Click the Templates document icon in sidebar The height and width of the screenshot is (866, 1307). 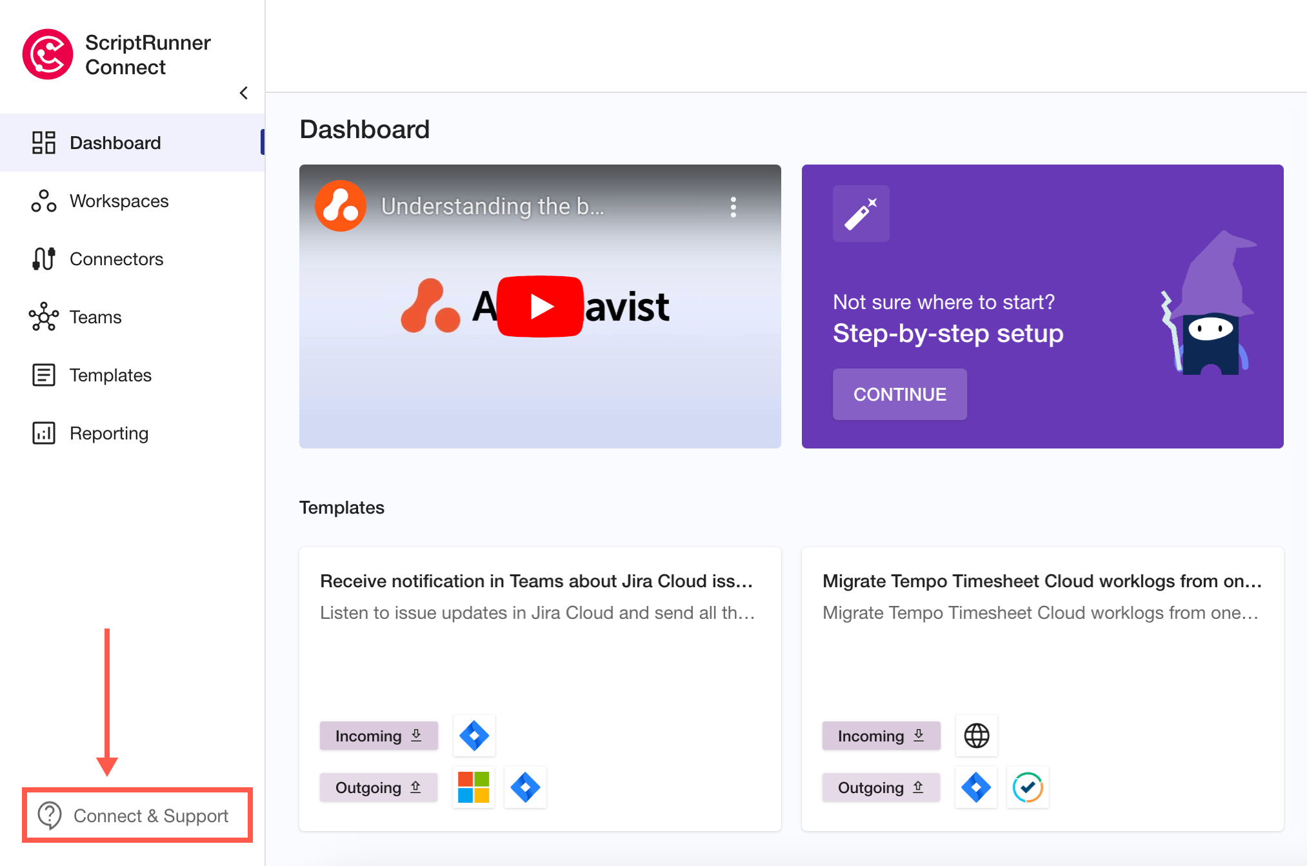(x=44, y=375)
